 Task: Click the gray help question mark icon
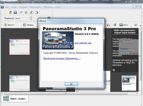(x=26, y=12)
